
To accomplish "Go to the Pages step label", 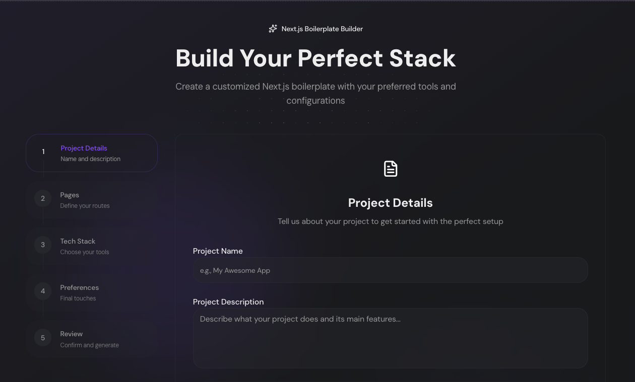I will click(70, 195).
